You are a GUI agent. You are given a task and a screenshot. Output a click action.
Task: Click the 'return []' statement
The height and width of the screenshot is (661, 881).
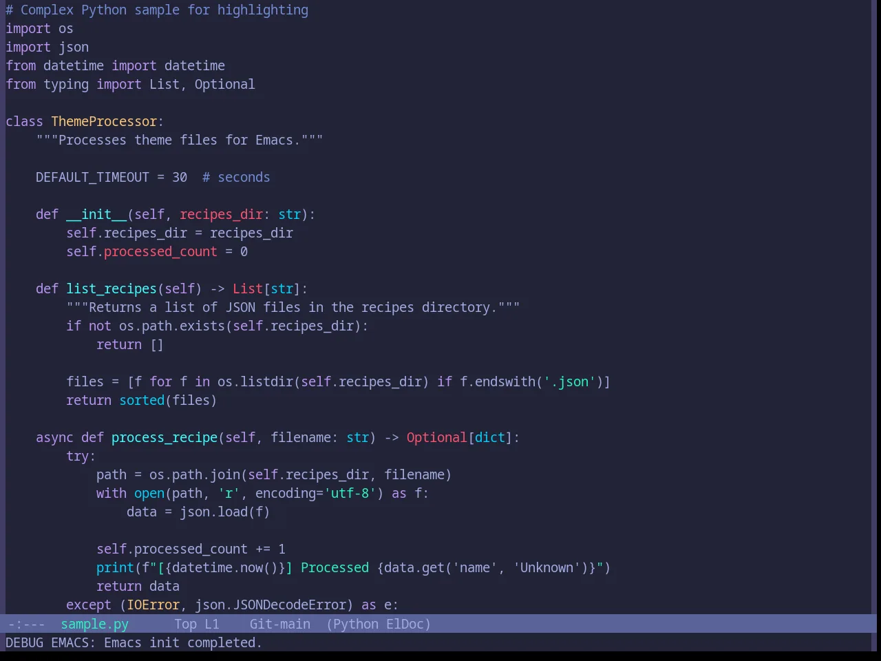(130, 344)
